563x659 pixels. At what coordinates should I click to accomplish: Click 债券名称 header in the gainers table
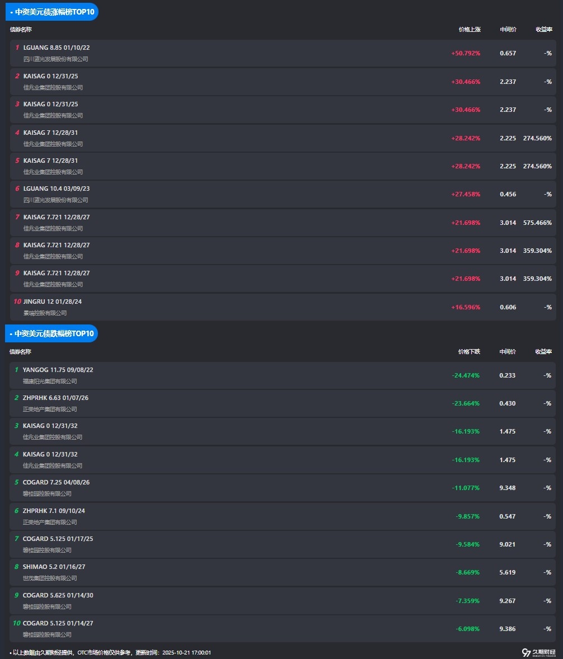tap(21, 30)
